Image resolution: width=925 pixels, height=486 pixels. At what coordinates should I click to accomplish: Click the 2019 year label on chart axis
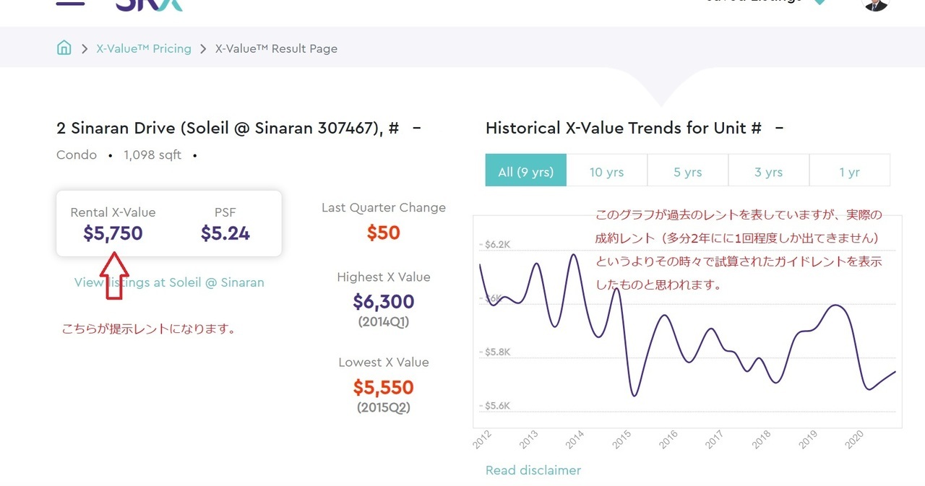(808, 439)
